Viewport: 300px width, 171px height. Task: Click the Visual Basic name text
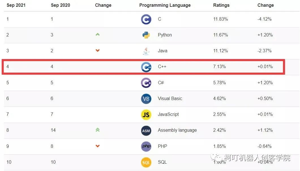point(170,99)
